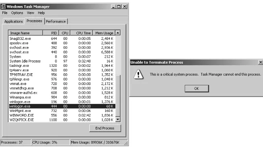Sort by Image Name column header

pyautogui.click(x=26, y=33)
